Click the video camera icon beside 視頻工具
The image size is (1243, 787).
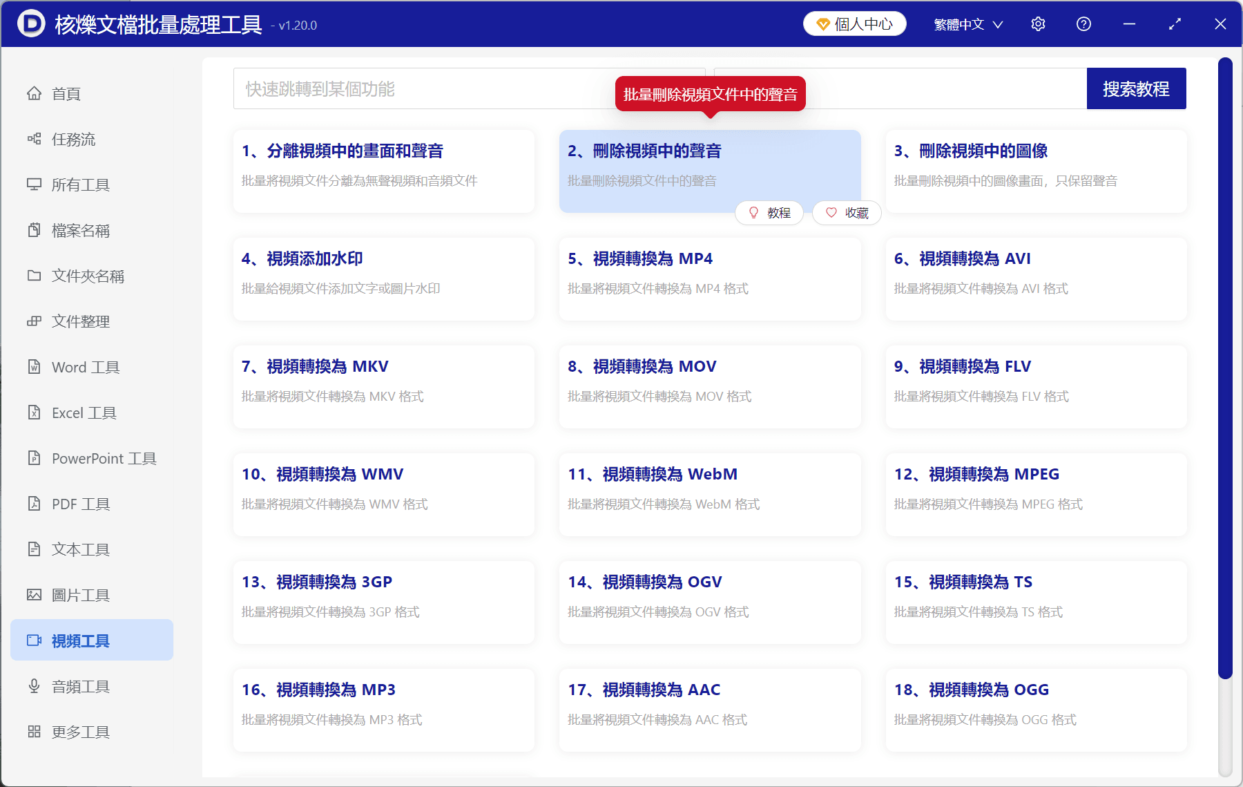coord(34,641)
